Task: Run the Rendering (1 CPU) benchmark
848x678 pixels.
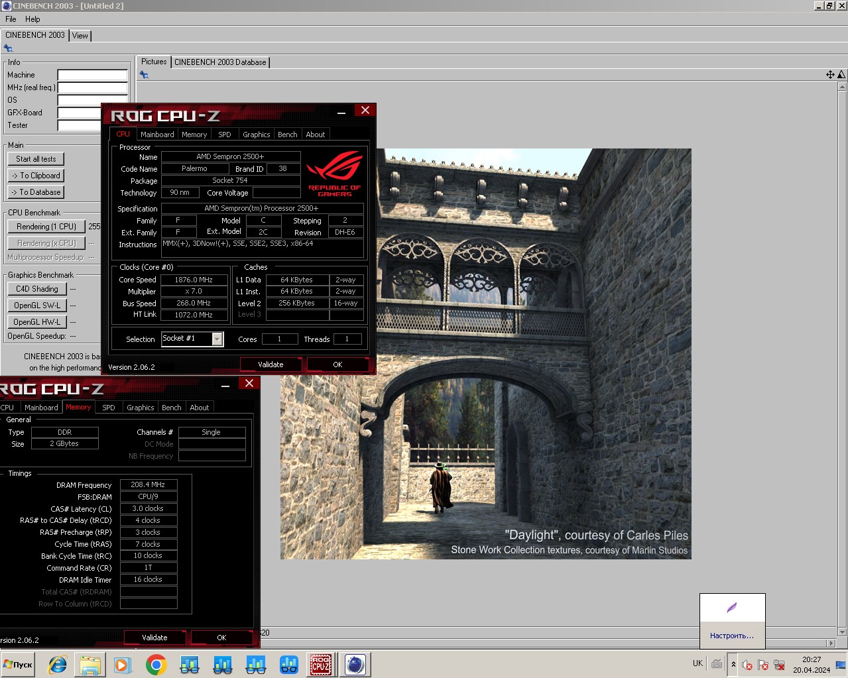Action: click(x=46, y=227)
